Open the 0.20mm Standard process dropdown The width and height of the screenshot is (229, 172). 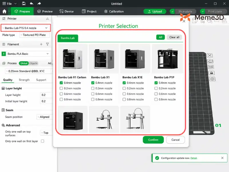pos(28,71)
